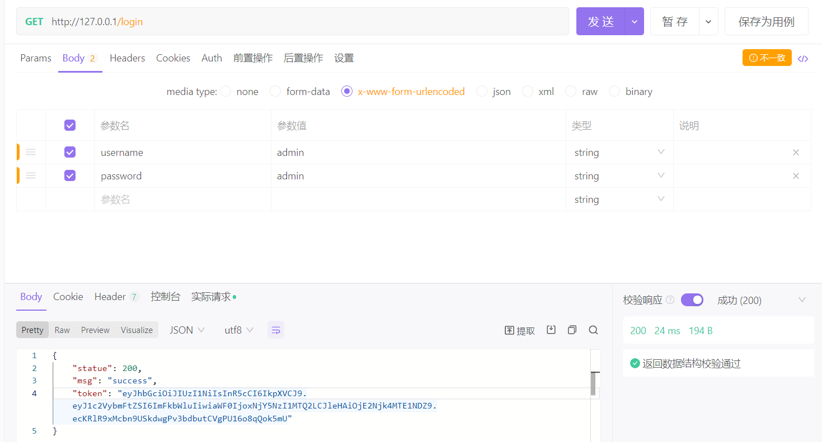Click the 194 B response size
The width and height of the screenshot is (822, 442).
701,331
